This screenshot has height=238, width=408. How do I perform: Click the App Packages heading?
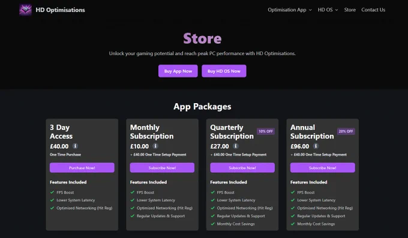point(202,107)
